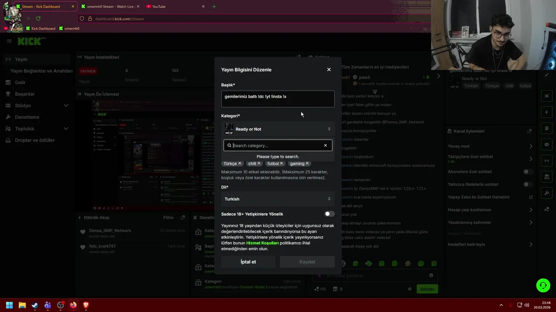Remove the futbol tag
Image resolution: width=556 pixels, height=312 pixels.
(x=281, y=163)
